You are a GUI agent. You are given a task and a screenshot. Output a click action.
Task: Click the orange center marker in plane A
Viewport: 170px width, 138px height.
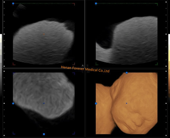(x=44, y=34)
